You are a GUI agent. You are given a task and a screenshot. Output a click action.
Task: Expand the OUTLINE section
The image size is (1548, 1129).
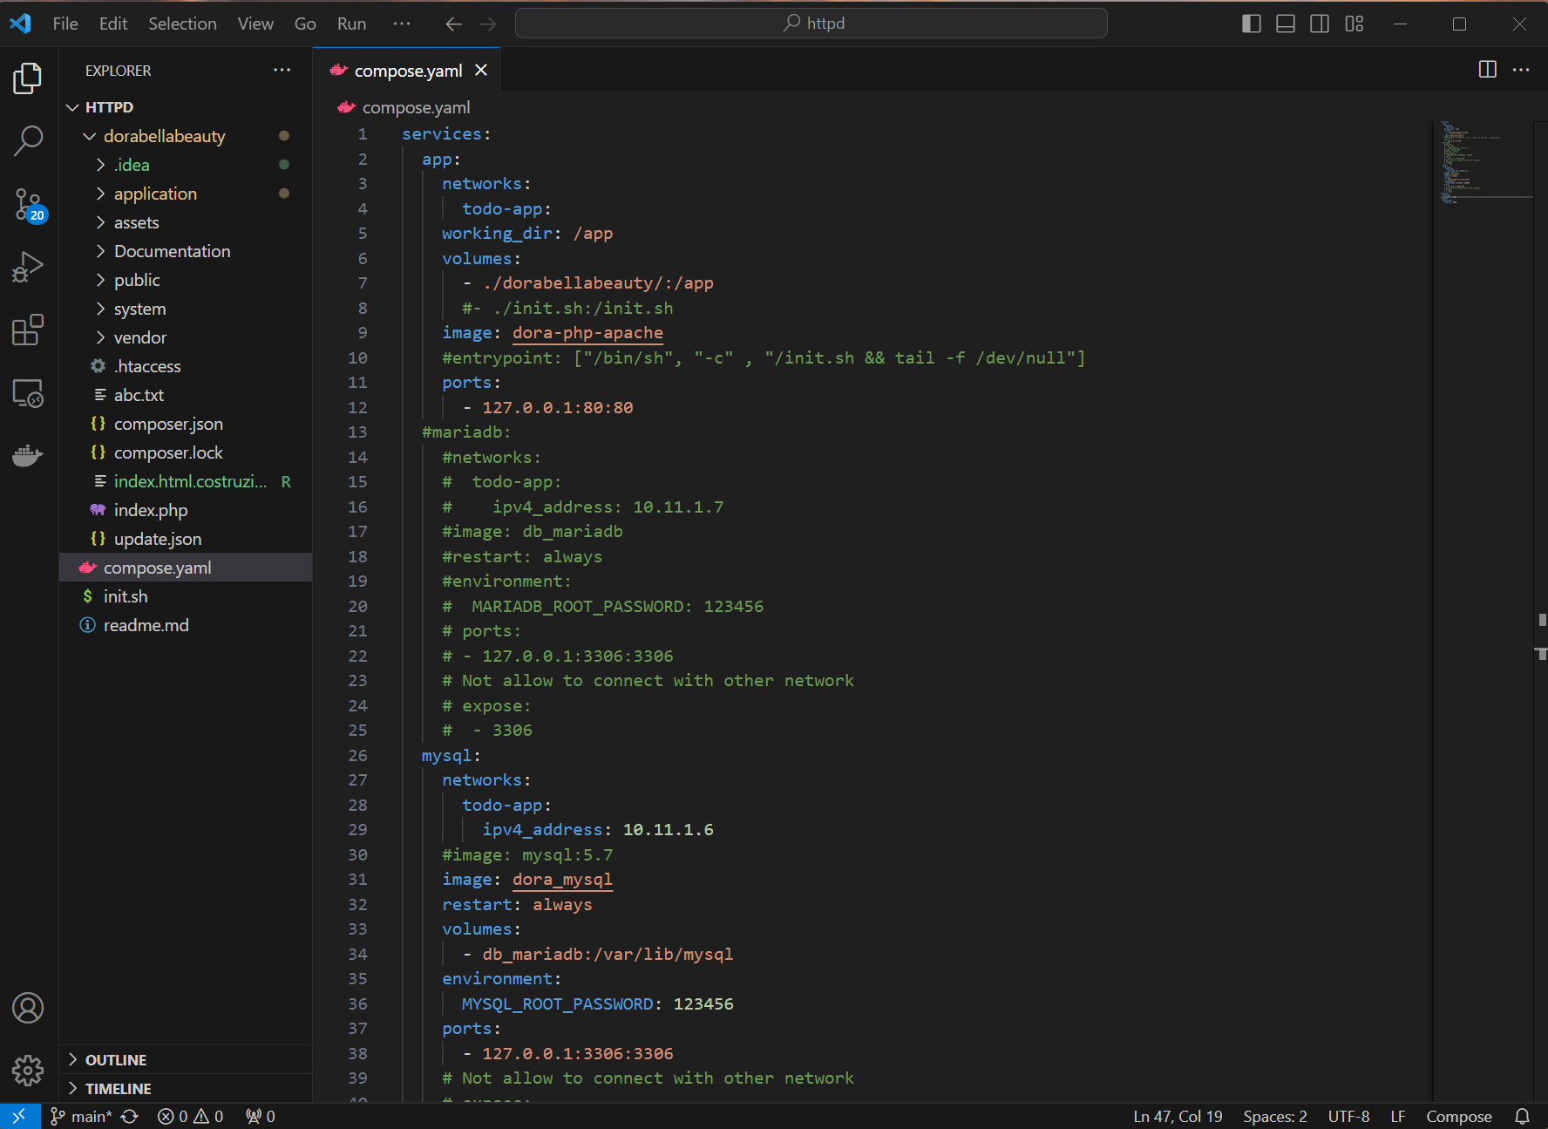(x=115, y=1060)
